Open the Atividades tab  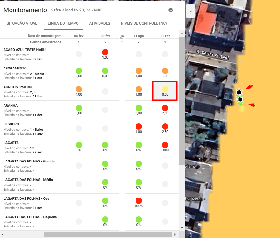99,23
